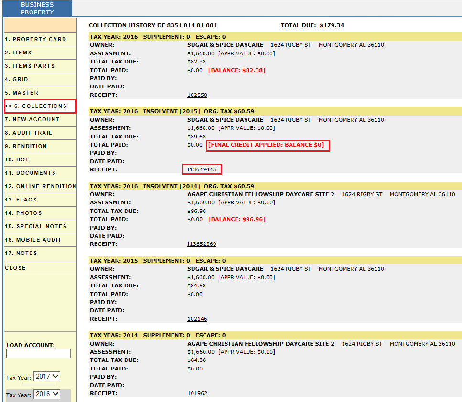Select the red BALANCE: $82.38 text

tap(237, 70)
